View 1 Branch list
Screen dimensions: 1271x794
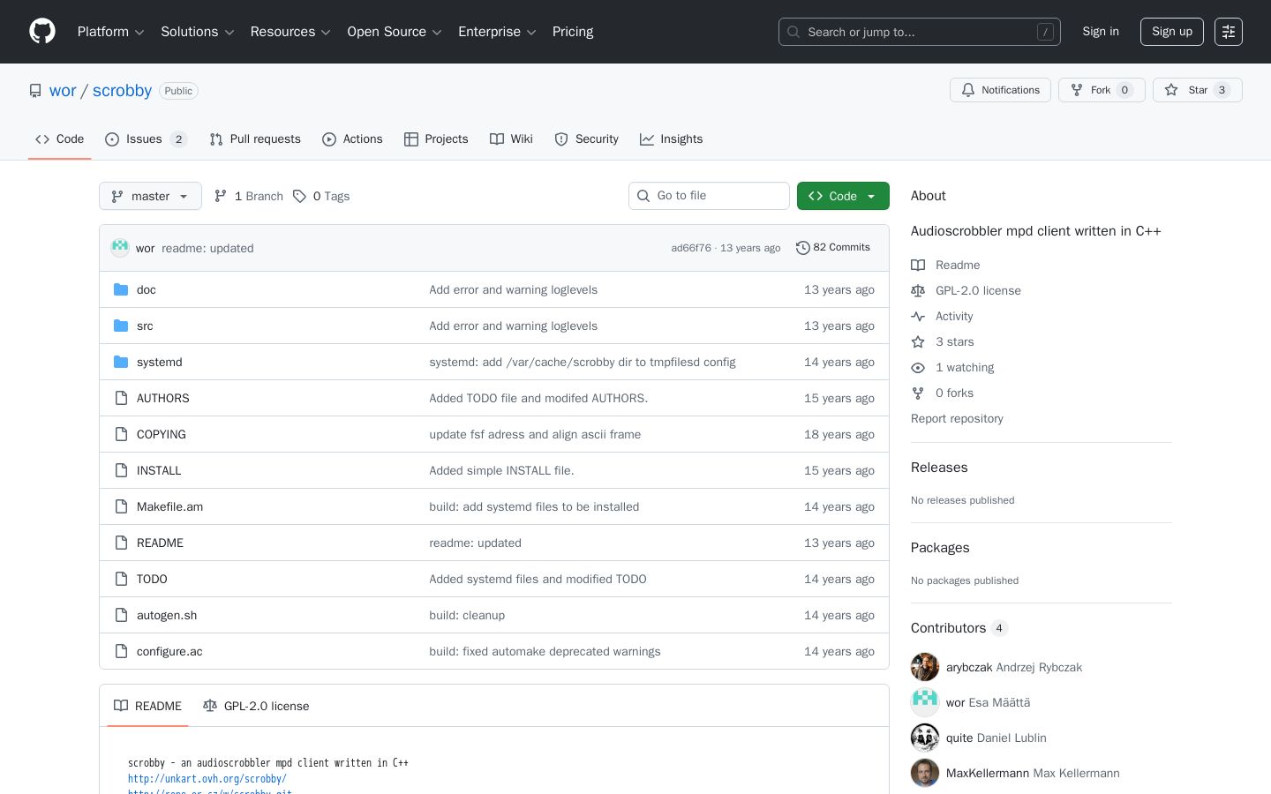point(248,196)
